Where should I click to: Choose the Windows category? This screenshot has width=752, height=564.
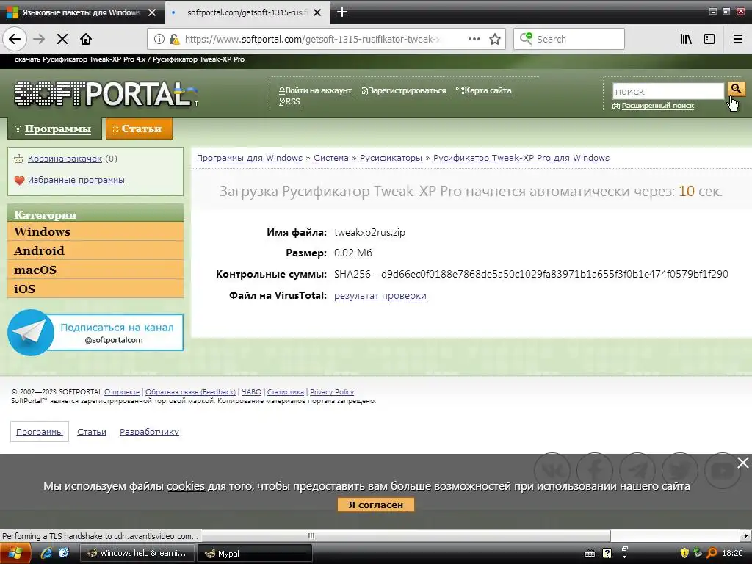95,231
